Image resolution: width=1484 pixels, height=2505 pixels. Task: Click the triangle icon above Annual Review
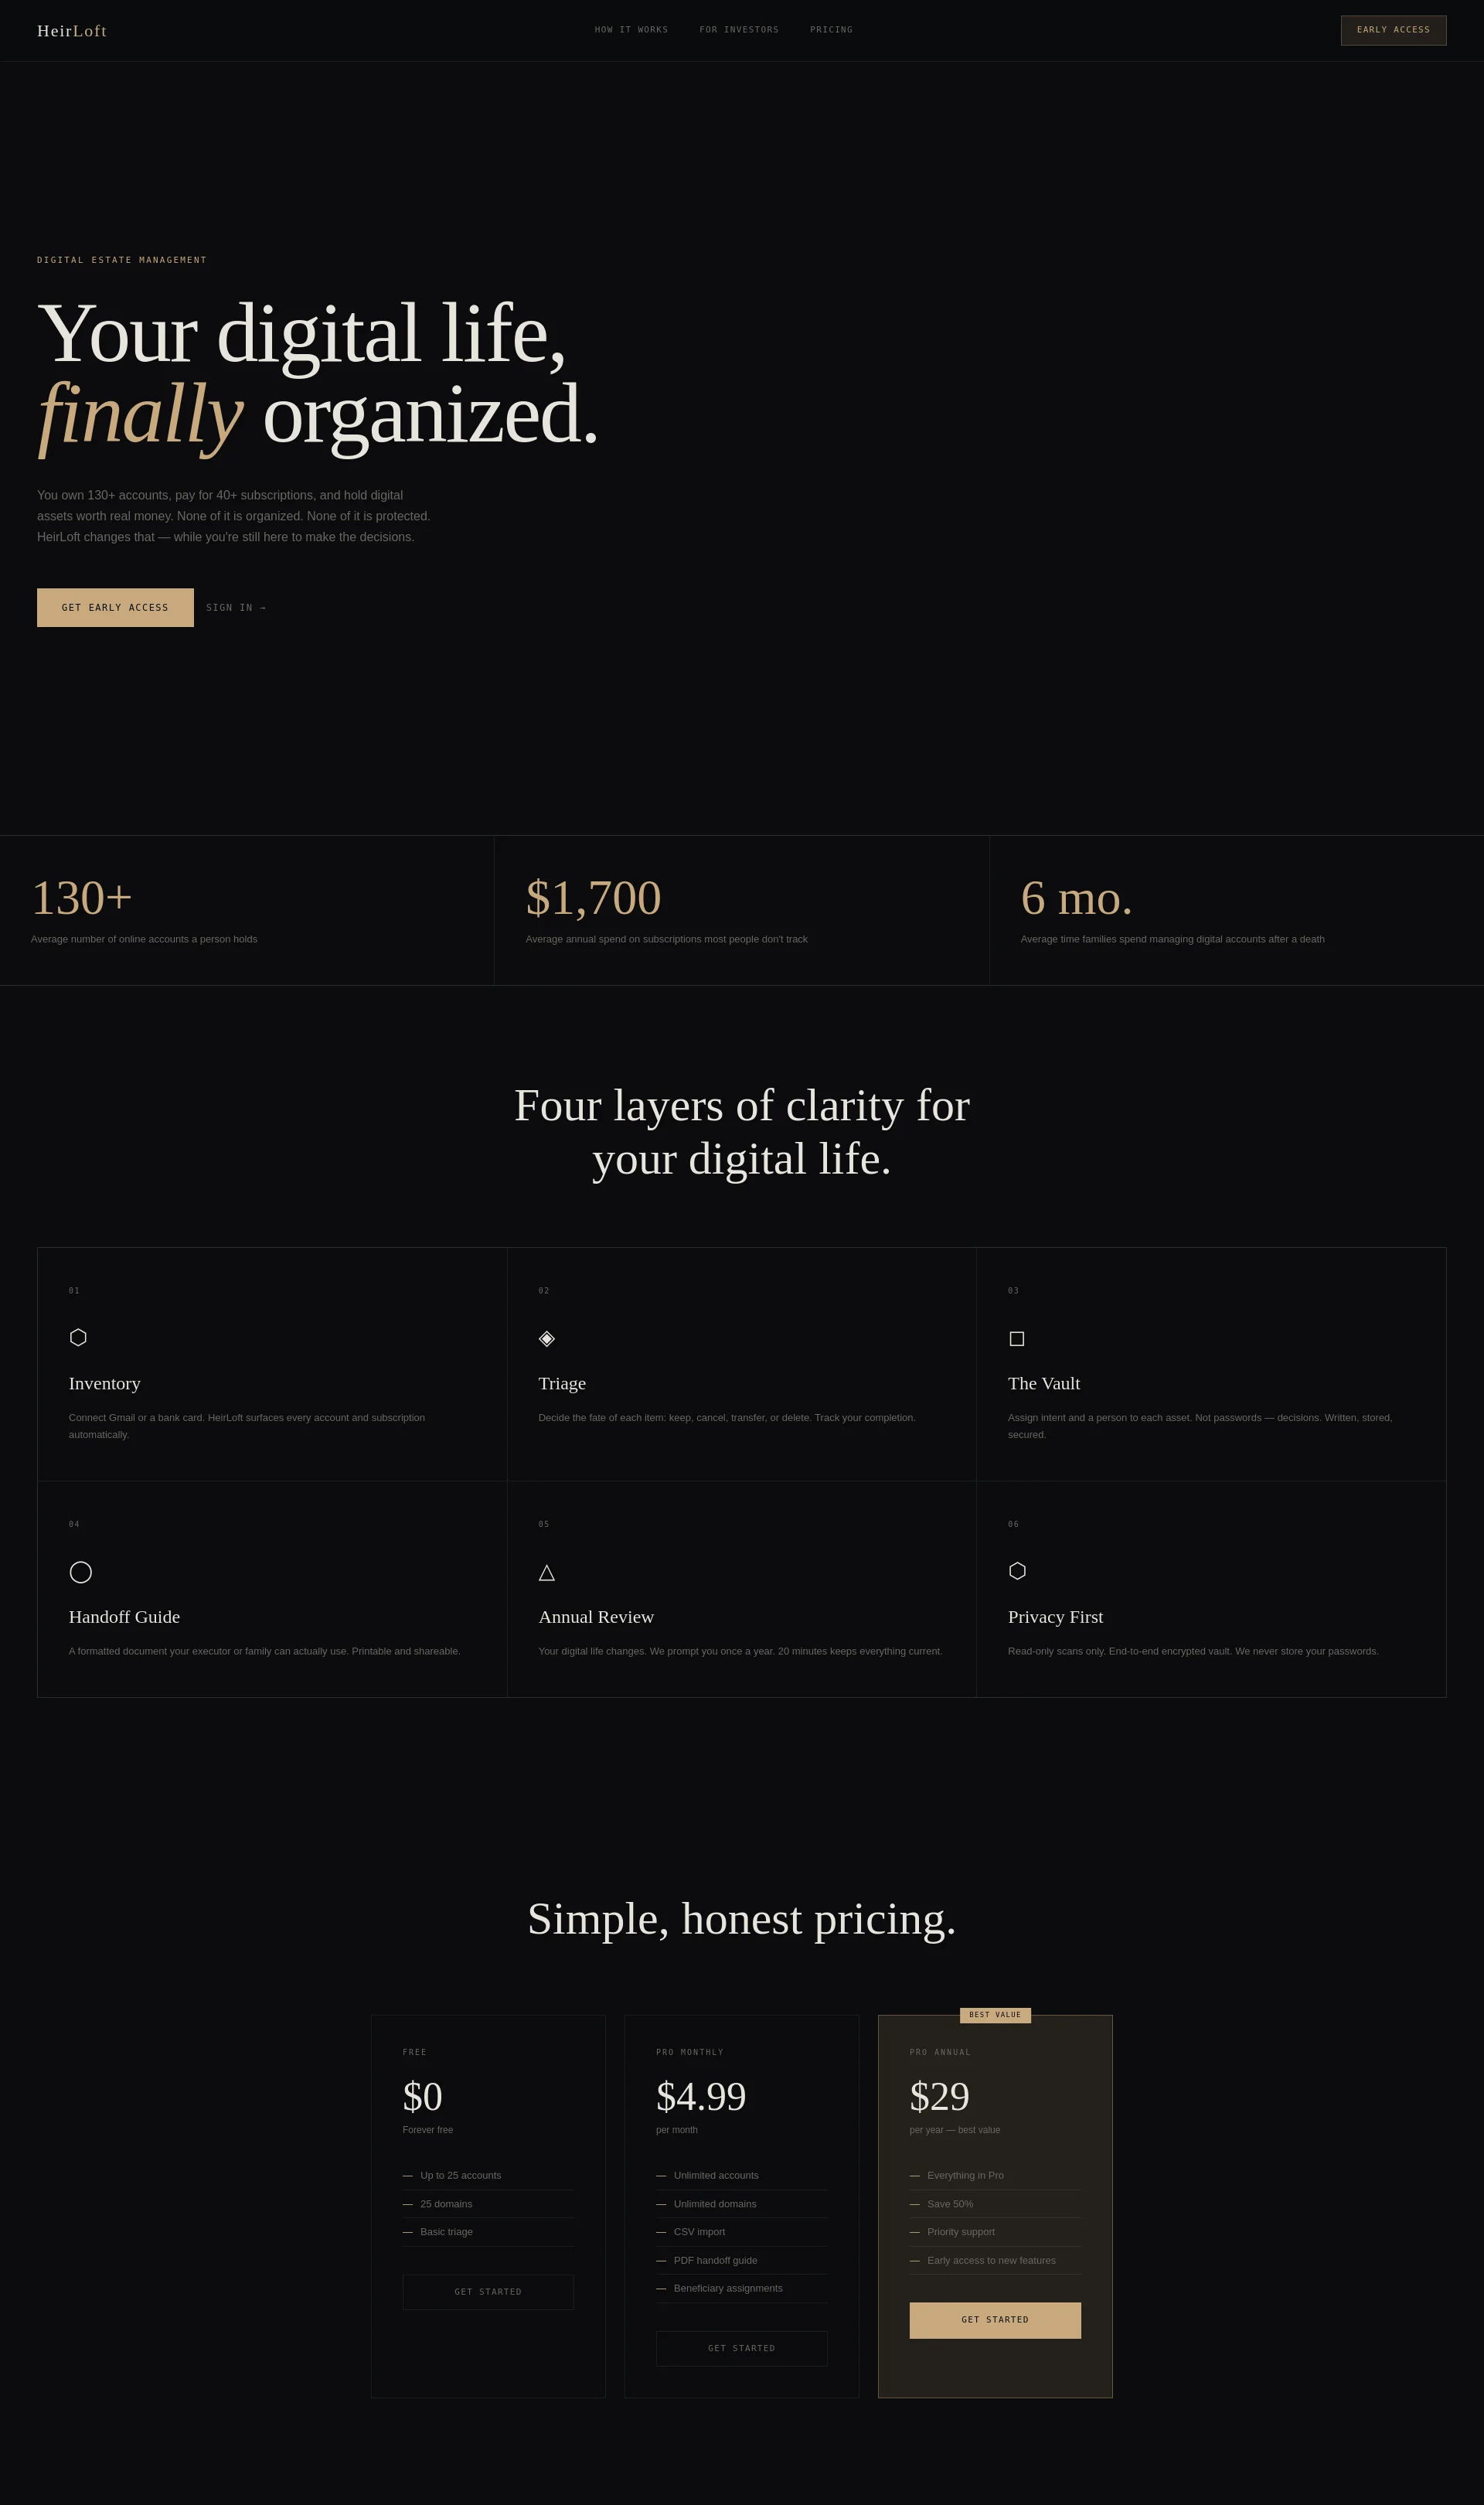tap(547, 1572)
